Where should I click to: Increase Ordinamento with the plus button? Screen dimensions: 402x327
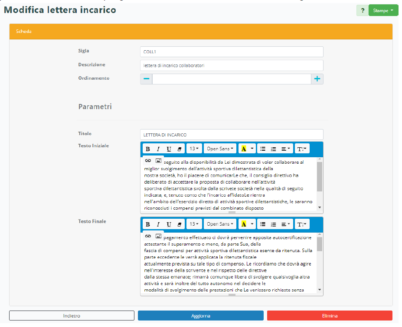317,79
